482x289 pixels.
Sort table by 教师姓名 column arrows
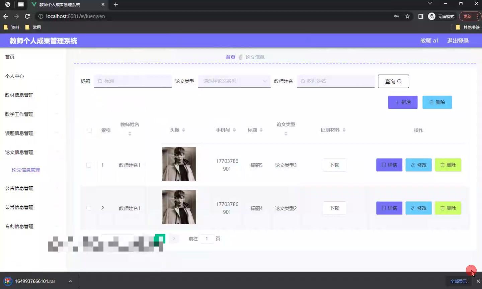(x=130, y=133)
